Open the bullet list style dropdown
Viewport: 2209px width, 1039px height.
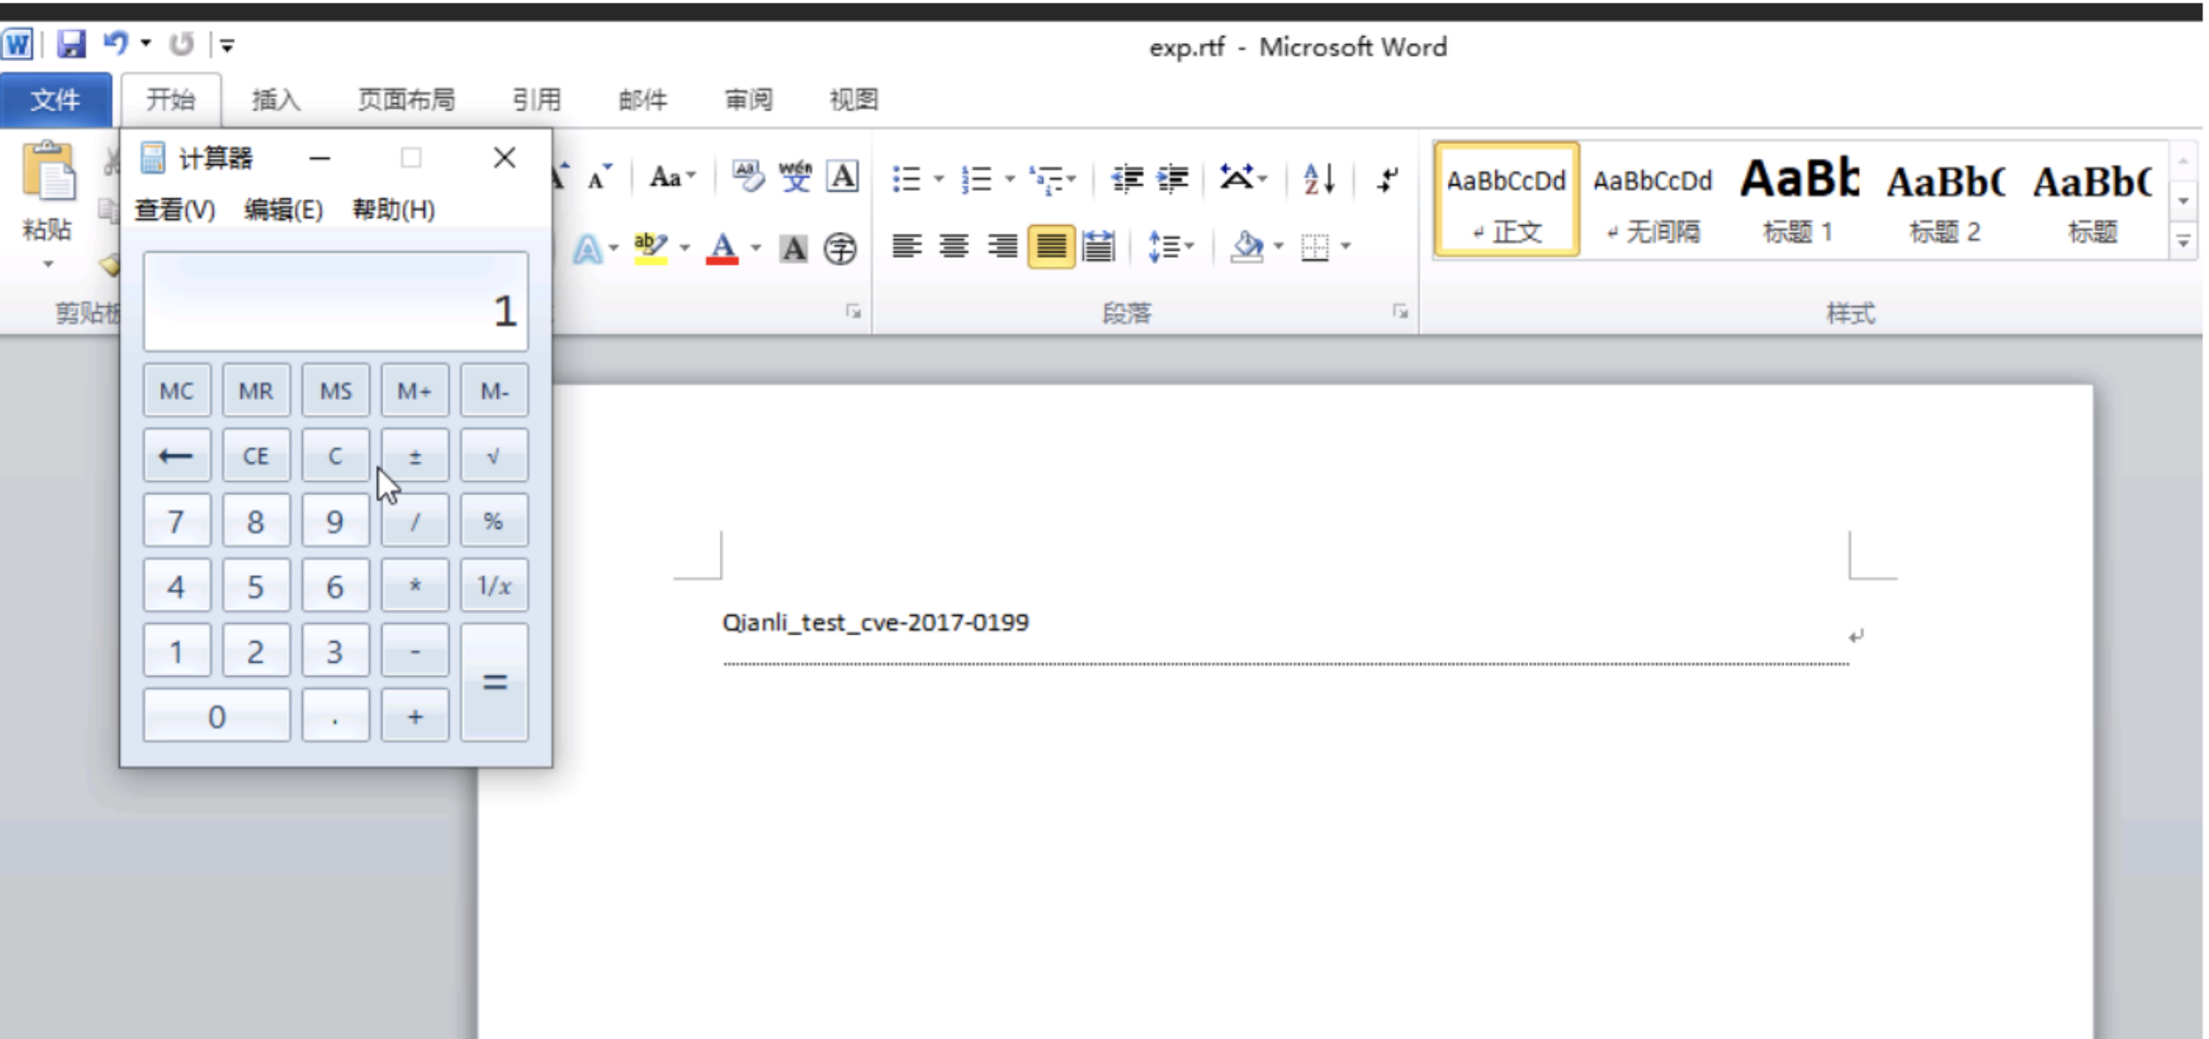(940, 179)
